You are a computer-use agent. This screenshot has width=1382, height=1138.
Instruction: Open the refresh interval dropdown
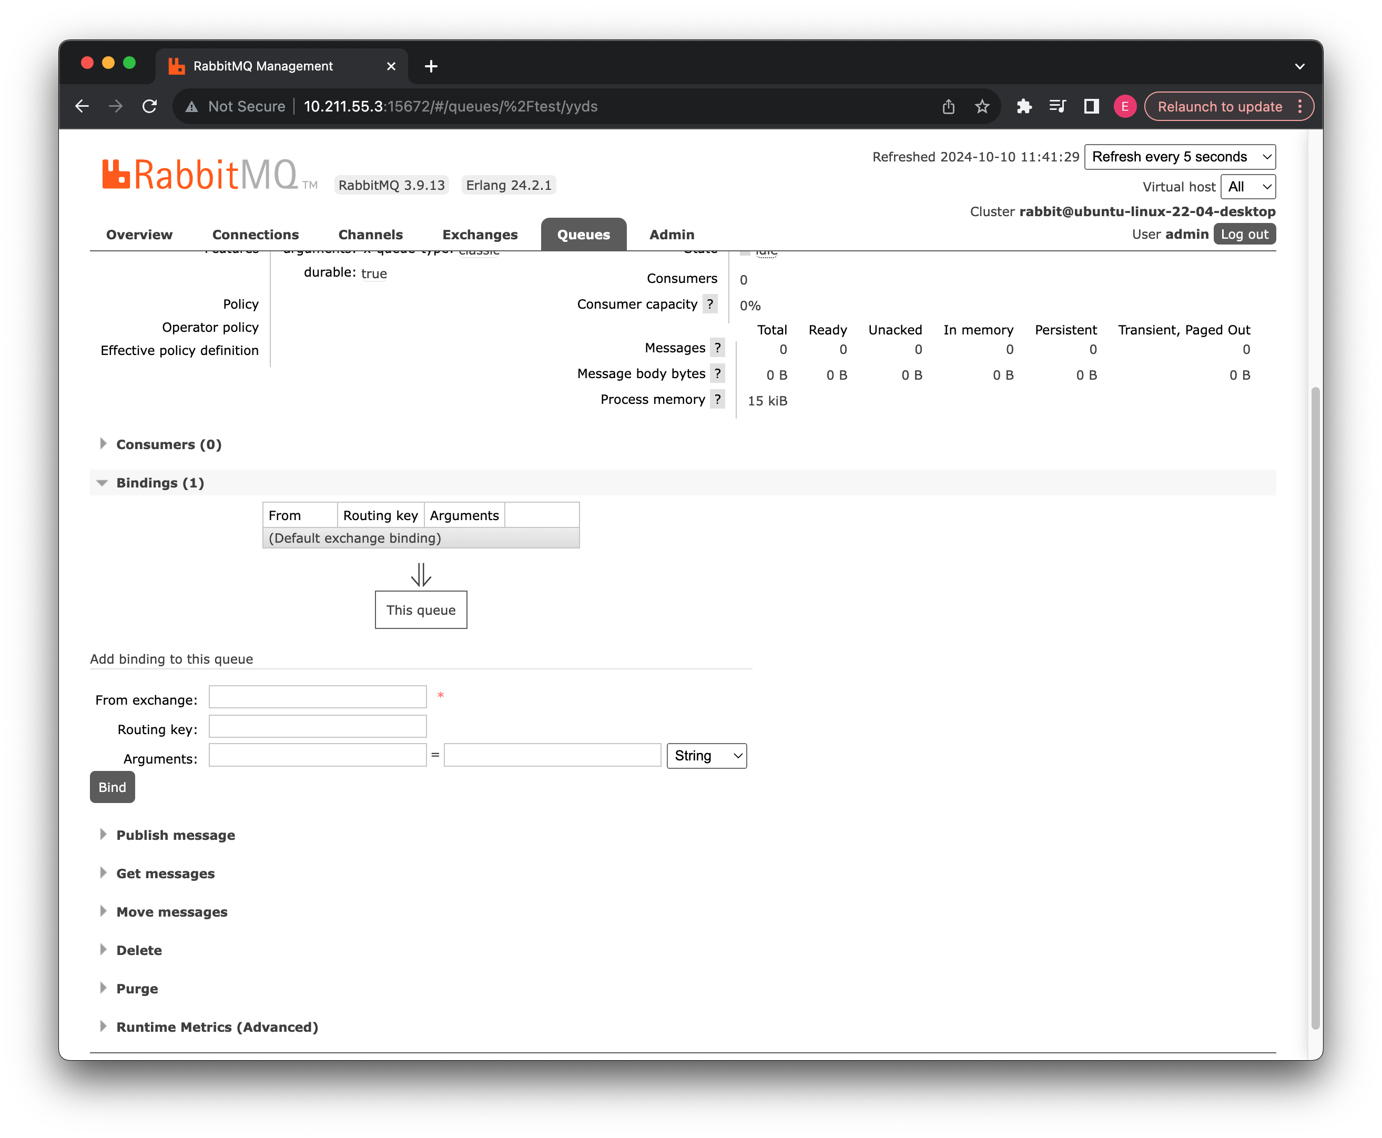[1180, 157]
